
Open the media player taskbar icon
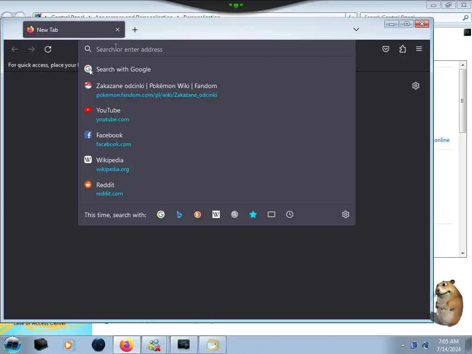[69, 345]
